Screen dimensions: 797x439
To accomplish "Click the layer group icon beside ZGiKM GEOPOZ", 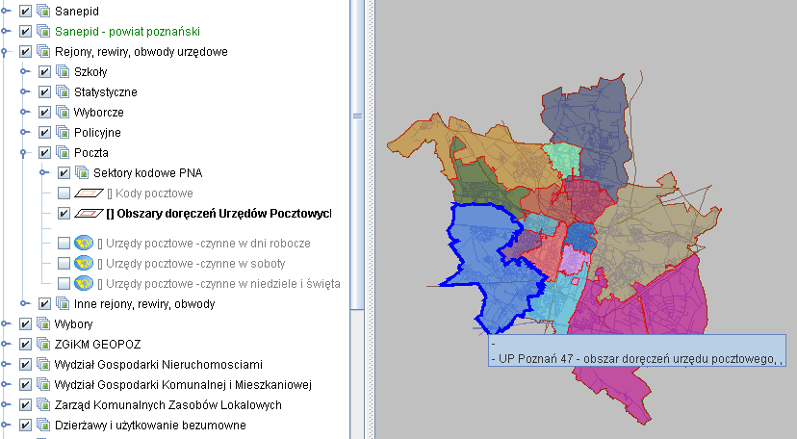I will coord(43,344).
